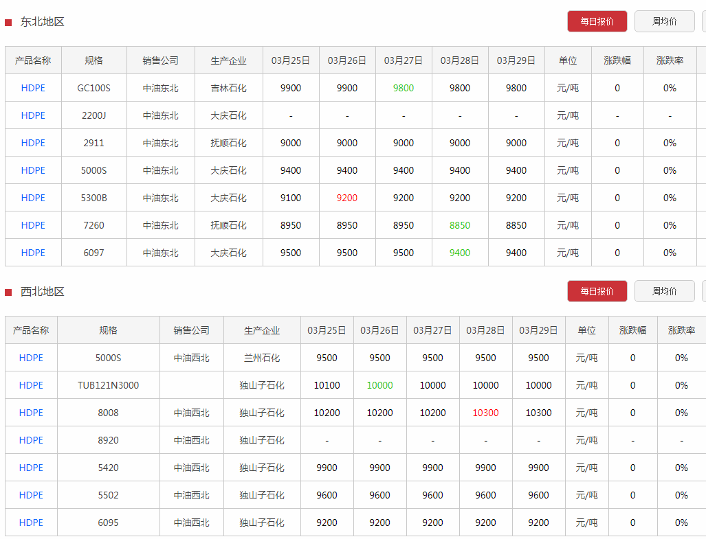Click 抚顺石化 in the 2911 row
This screenshot has height=539, width=706.
229,143
